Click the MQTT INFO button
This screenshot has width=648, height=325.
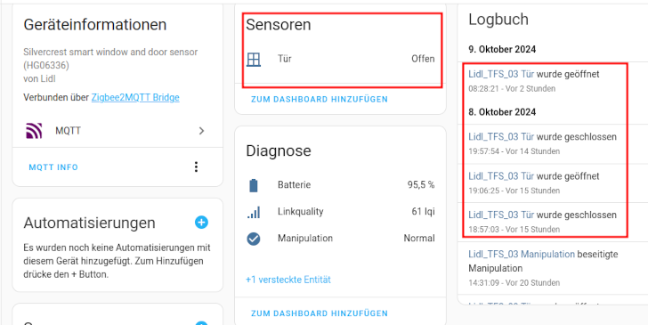(x=53, y=167)
